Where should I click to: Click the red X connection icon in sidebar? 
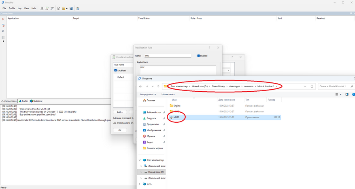(x=3, y=19)
